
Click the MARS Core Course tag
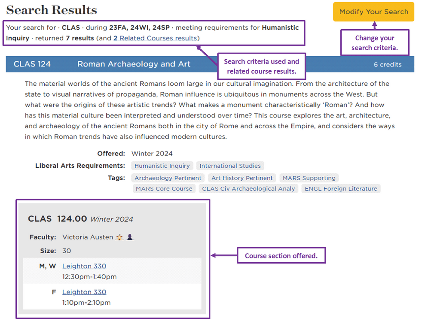click(164, 188)
